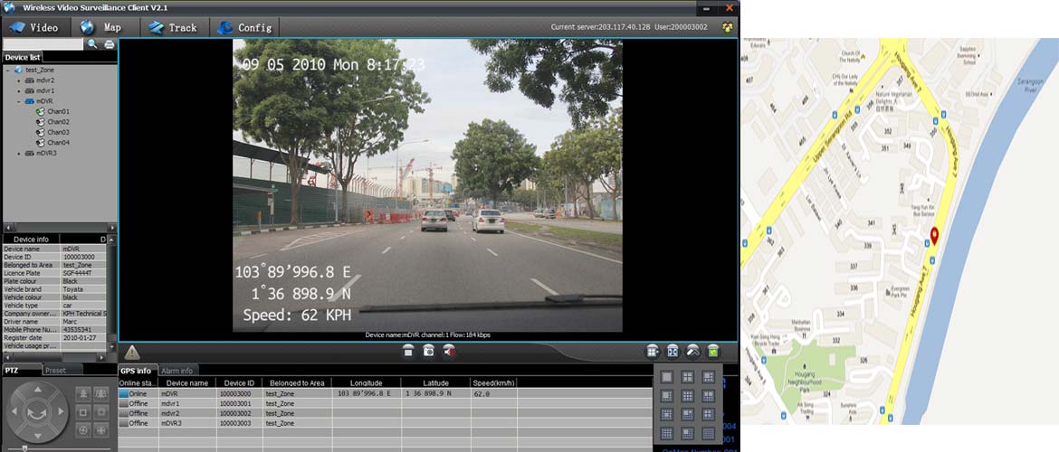1059x452 pixels.
Task: Open the alarm warning triangle icon
Action: 132,352
